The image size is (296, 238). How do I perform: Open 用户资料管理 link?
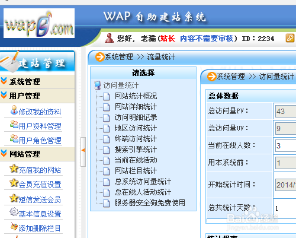(x=40, y=126)
